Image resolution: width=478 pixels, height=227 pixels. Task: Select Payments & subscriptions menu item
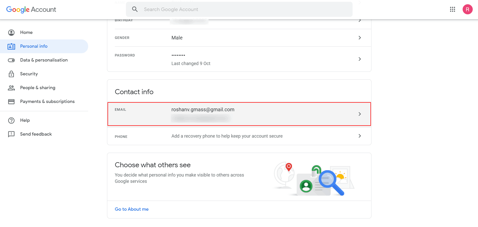click(47, 101)
